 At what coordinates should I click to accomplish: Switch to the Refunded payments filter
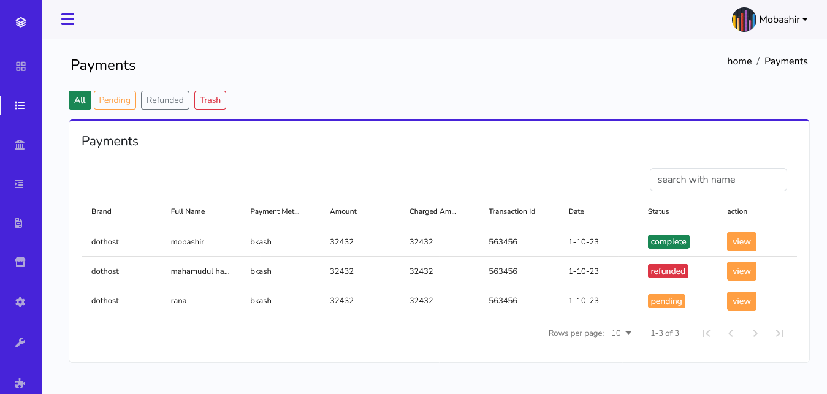click(165, 100)
